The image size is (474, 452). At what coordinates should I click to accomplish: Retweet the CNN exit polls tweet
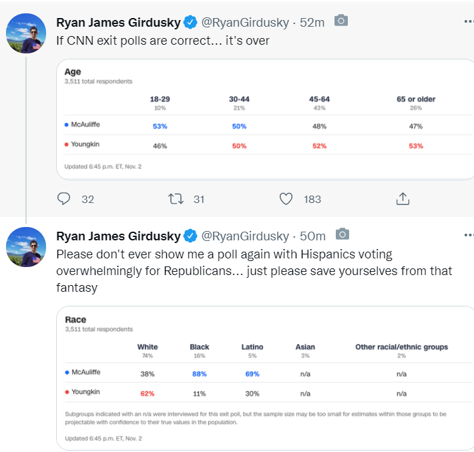coord(176,199)
